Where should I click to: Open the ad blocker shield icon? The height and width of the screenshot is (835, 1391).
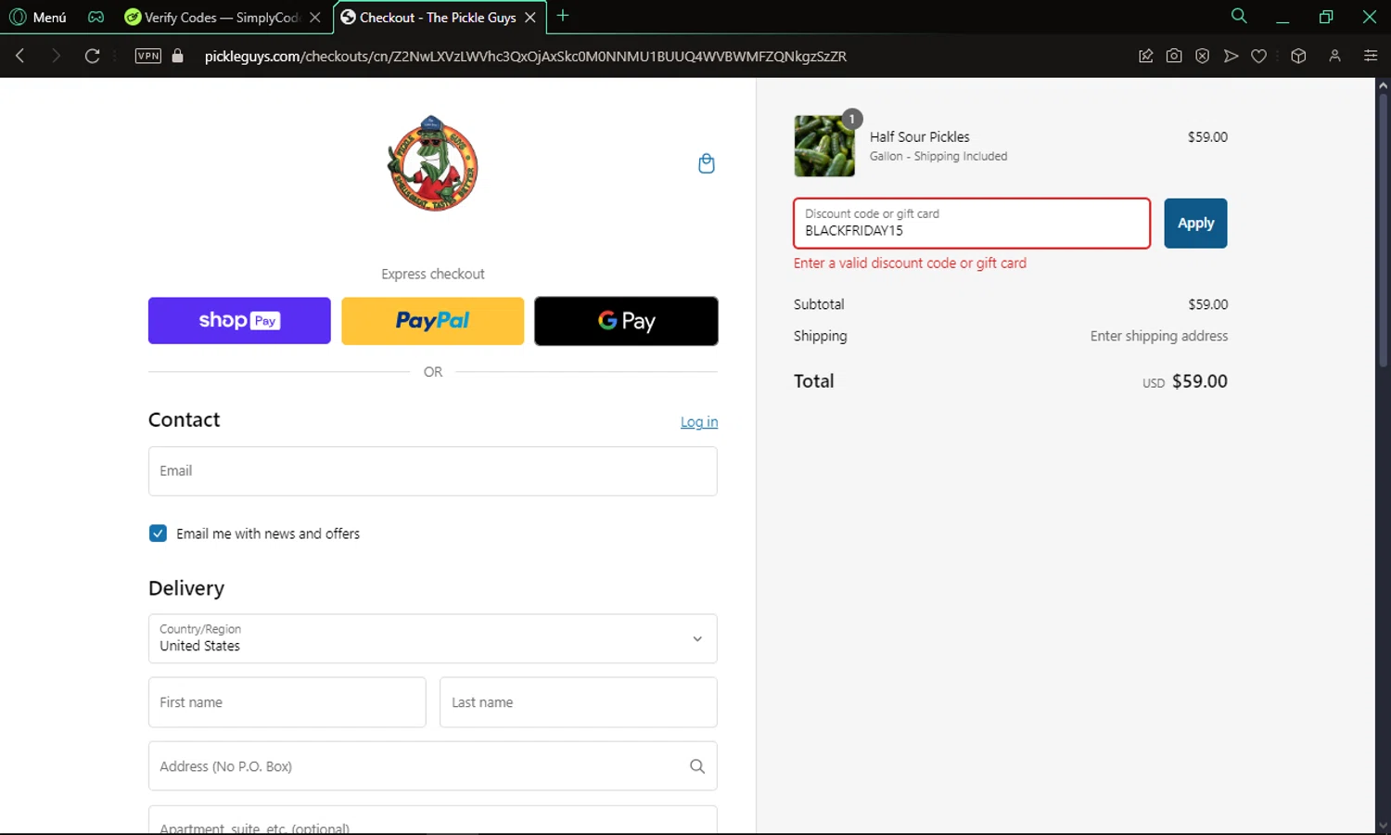[1202, 56]
